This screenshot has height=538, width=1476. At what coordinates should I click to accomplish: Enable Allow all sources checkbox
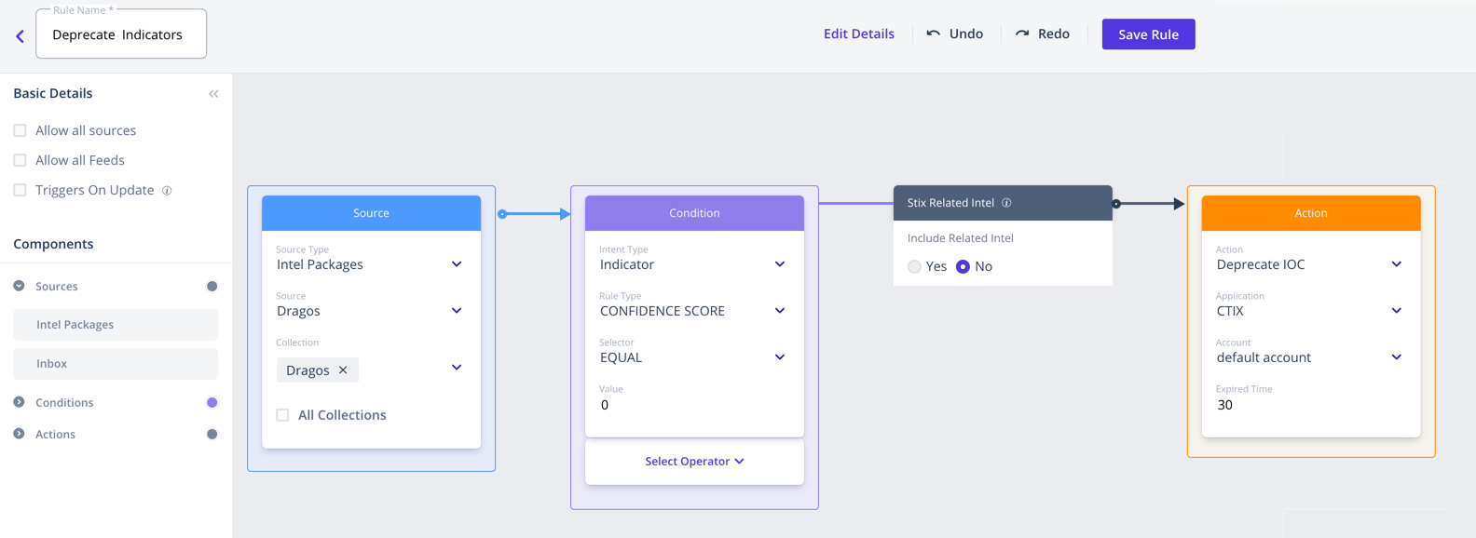click(x=20, y=131)
